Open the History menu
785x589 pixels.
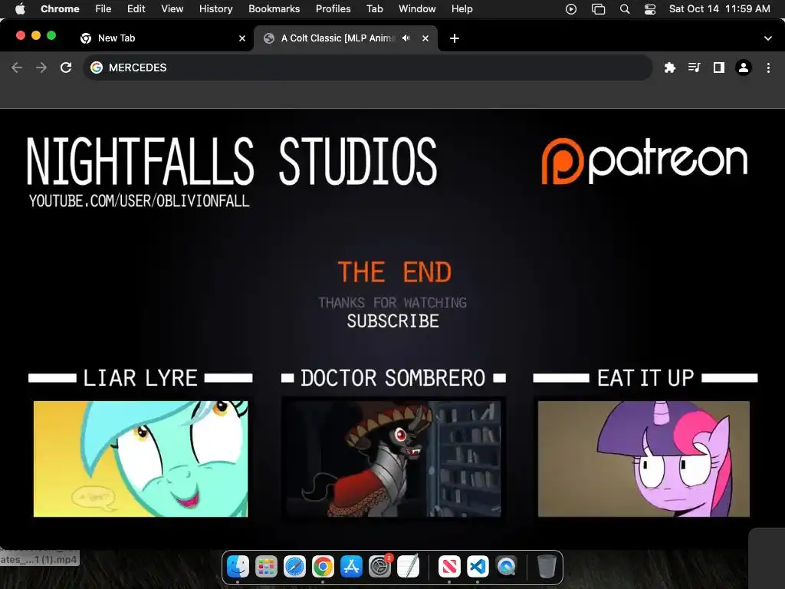pyautogui.click(x=215, y=8)
